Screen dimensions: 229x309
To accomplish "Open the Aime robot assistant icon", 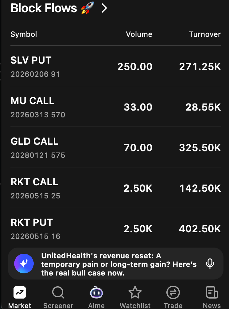I will pos(96,292).
